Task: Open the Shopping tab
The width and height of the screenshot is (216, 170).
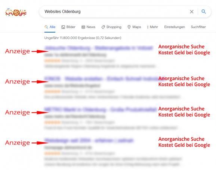Action: tap(111, 27)
